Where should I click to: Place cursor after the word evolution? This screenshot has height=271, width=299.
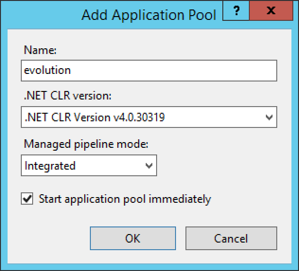point(71,71)
